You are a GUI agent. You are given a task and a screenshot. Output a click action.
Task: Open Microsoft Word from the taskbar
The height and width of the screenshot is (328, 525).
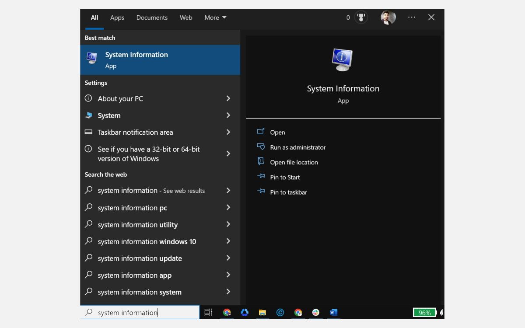click(333, 312)
